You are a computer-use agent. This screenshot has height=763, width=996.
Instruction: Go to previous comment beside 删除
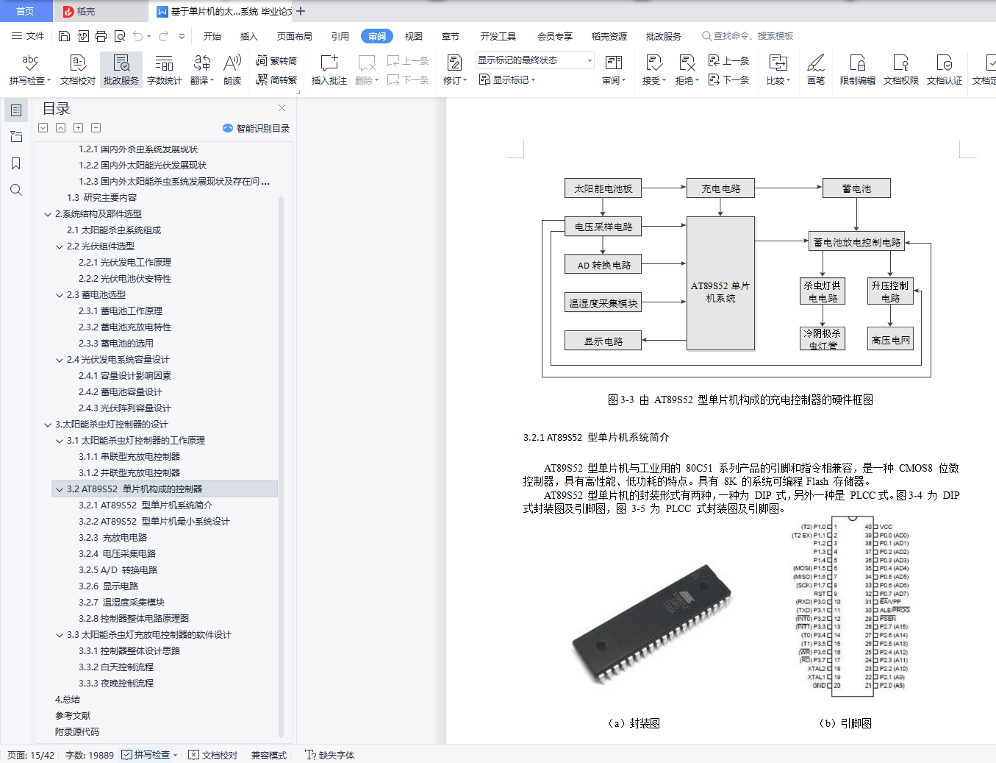[x=408, y=61]
